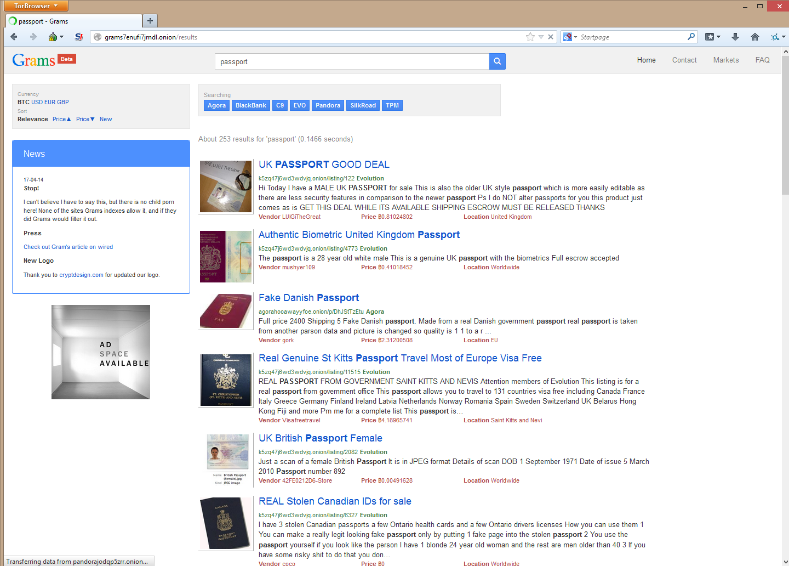The width and height of the screenshot is (789, 566).
Task: Click the St Kitts passport thumbnail
Action: point(226,380)
